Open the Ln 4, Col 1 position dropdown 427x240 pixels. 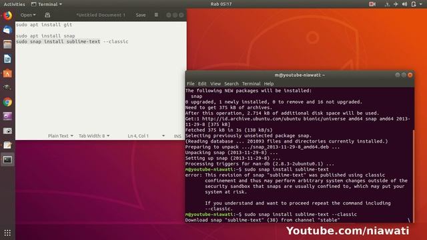[146, 136]
